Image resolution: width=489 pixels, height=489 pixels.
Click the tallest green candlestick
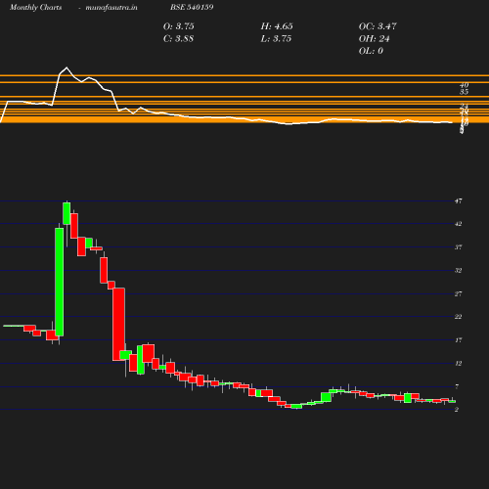point(59,282)
